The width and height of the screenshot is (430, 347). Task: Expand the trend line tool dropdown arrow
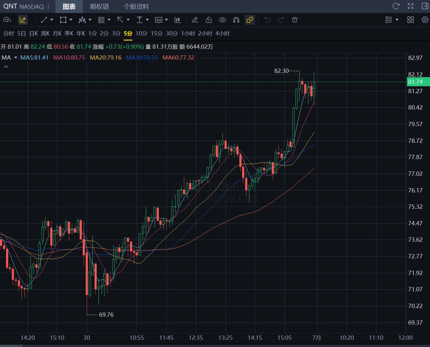(52, 20)
